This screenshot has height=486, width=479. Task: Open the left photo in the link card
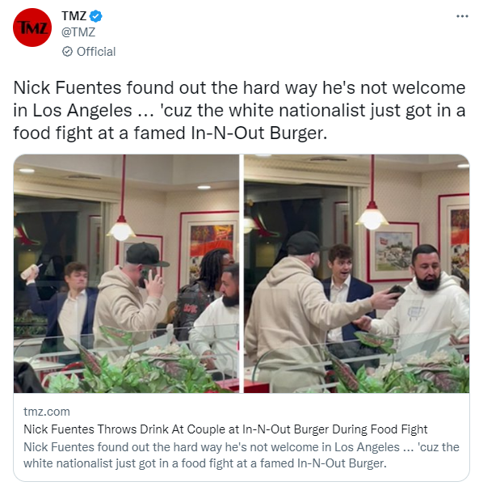tap(126, 273)
